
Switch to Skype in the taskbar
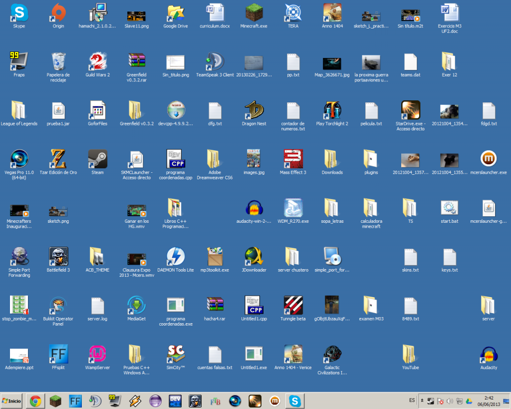295,401
